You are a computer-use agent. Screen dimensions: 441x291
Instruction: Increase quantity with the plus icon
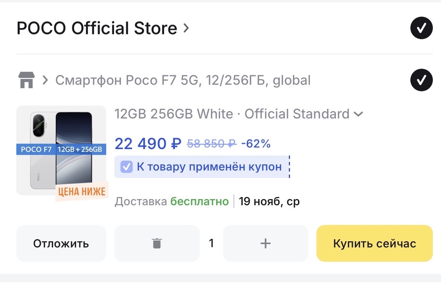click(265, 243)
